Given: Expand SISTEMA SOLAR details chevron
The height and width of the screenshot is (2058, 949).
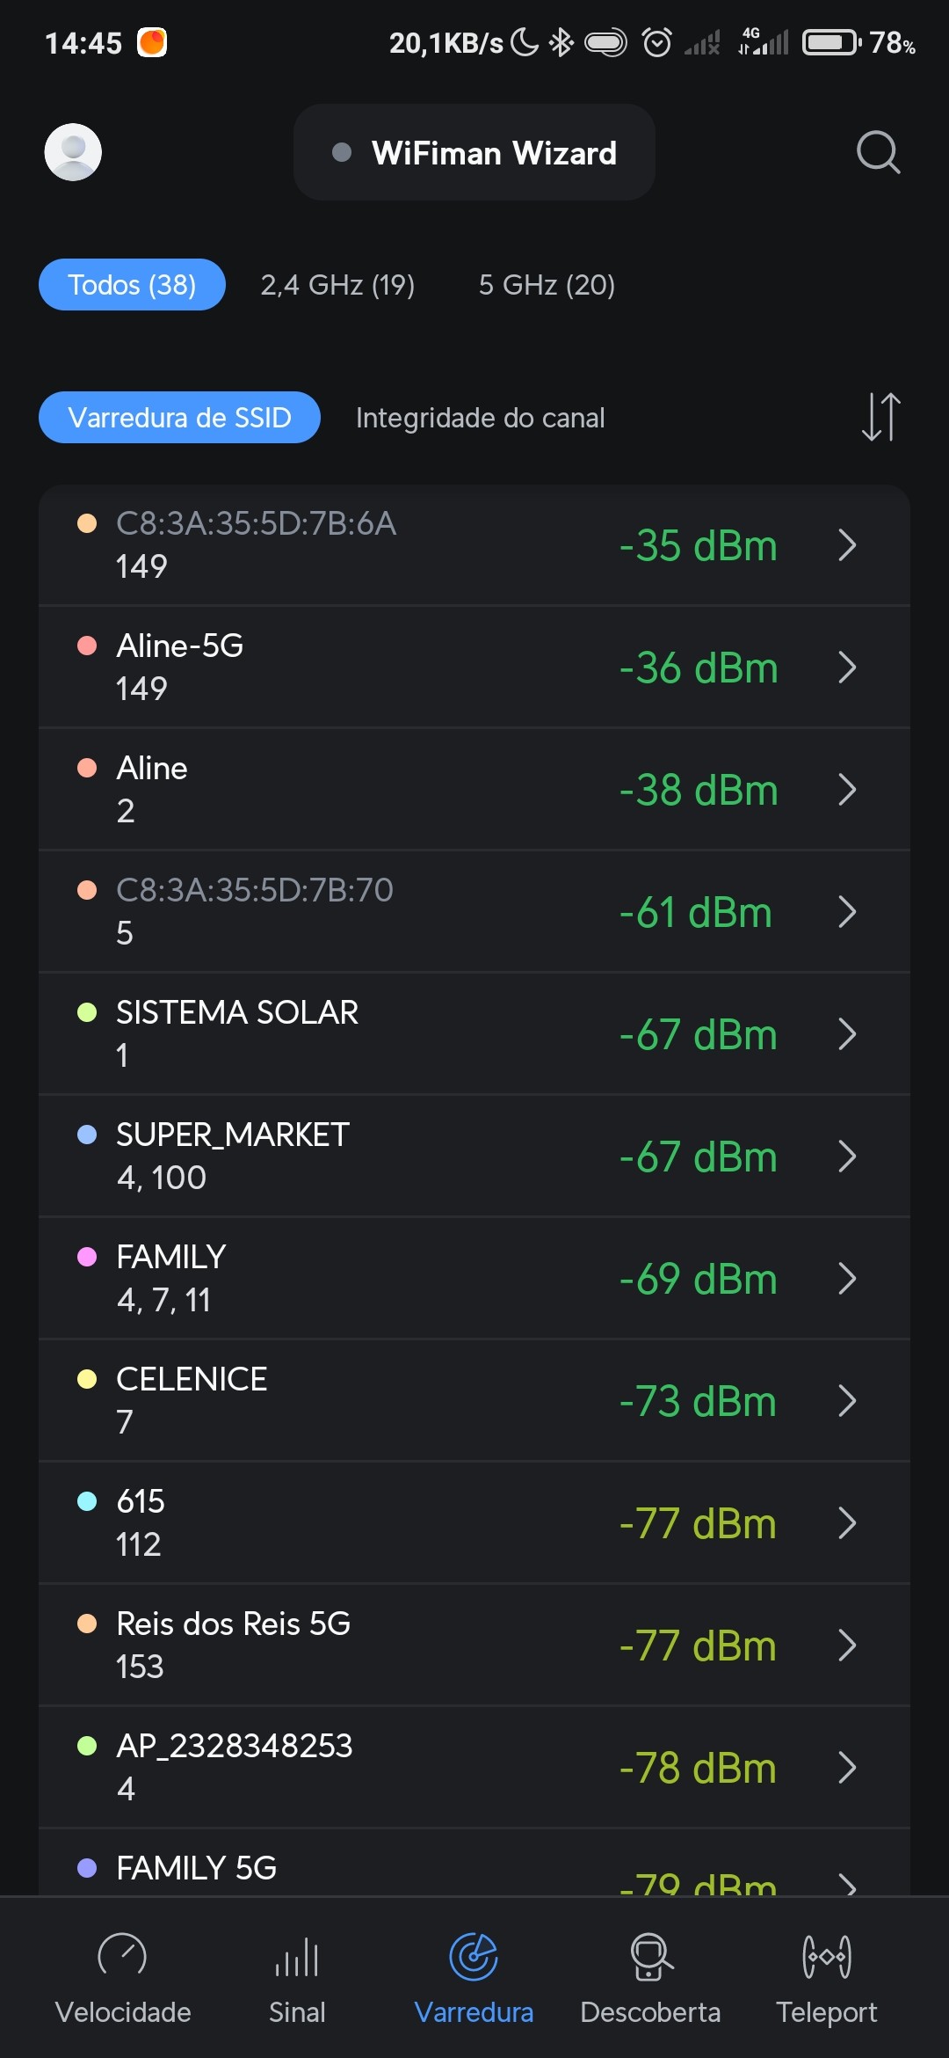Looking at the screenshot, I should [847, 1034].
